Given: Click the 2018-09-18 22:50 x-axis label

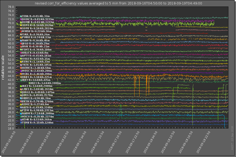Looking at the screenshot, I should click(203, 142).
